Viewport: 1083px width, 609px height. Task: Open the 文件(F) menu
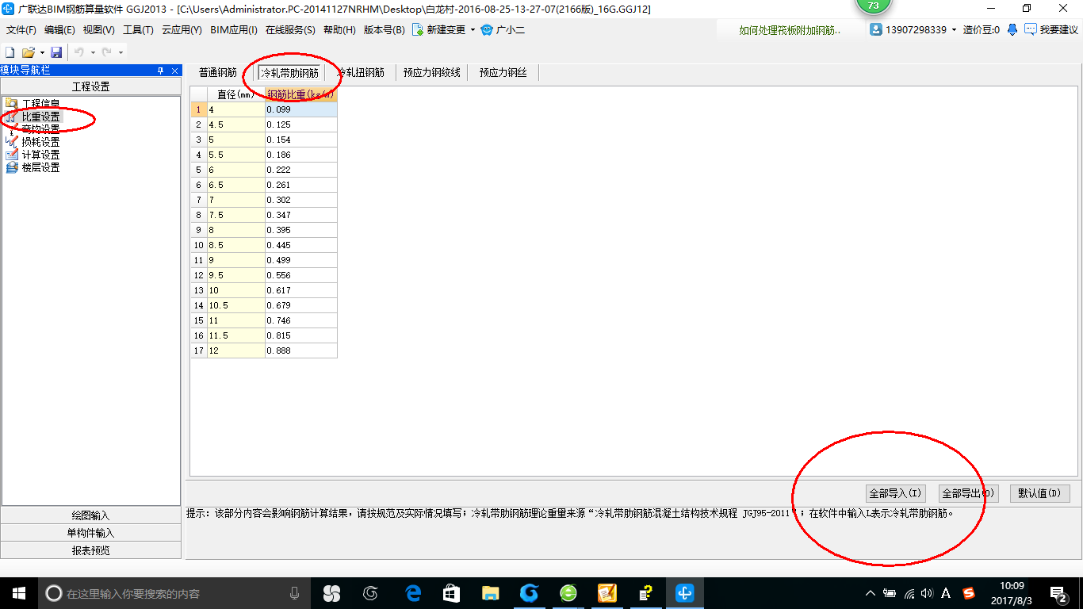(21, 30)
